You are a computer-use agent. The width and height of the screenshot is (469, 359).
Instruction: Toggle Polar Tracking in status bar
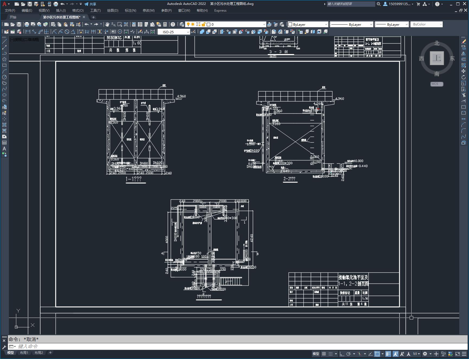[349, 354]
